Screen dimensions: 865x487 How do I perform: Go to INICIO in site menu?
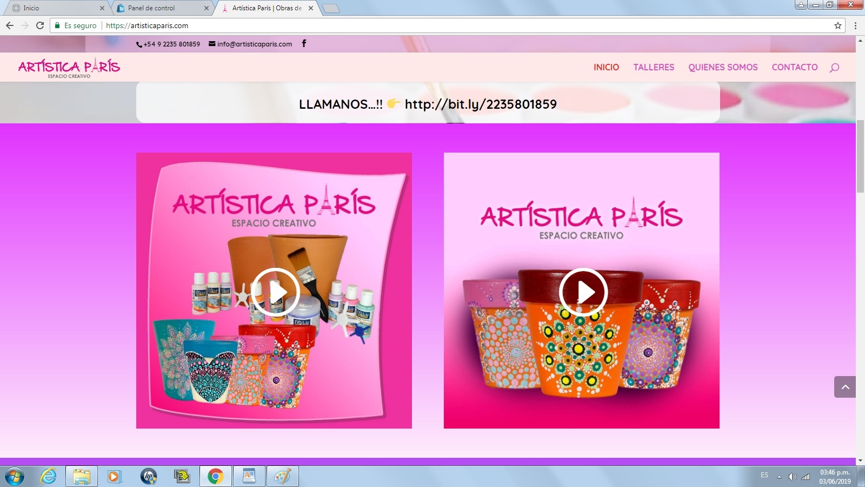pos(607,67)
